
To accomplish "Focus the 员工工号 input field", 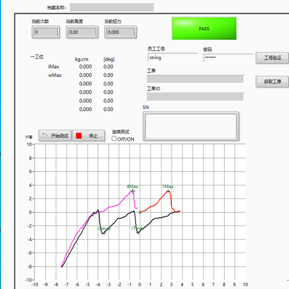I will coord(173,58).
